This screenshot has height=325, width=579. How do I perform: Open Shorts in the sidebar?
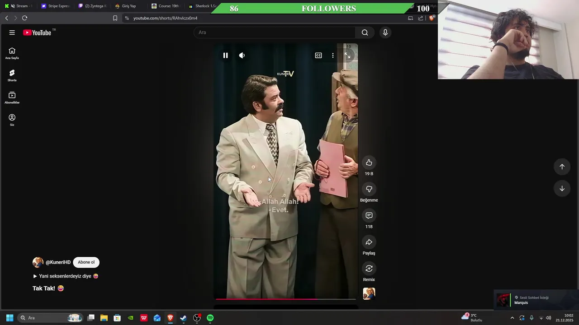click(x=12, y=75)
